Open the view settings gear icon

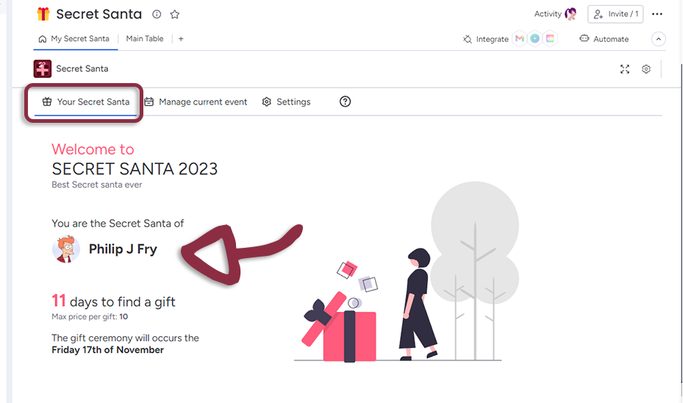(646, 69)
